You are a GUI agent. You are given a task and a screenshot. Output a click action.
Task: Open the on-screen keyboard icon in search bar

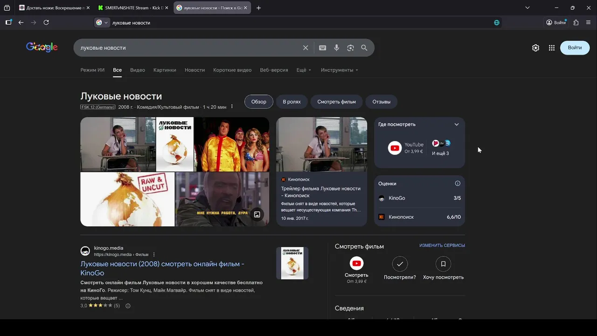tap(322, 48)
